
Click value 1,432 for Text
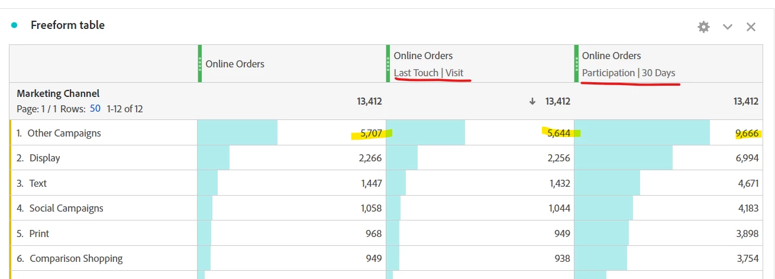click(x=560, y=183)
